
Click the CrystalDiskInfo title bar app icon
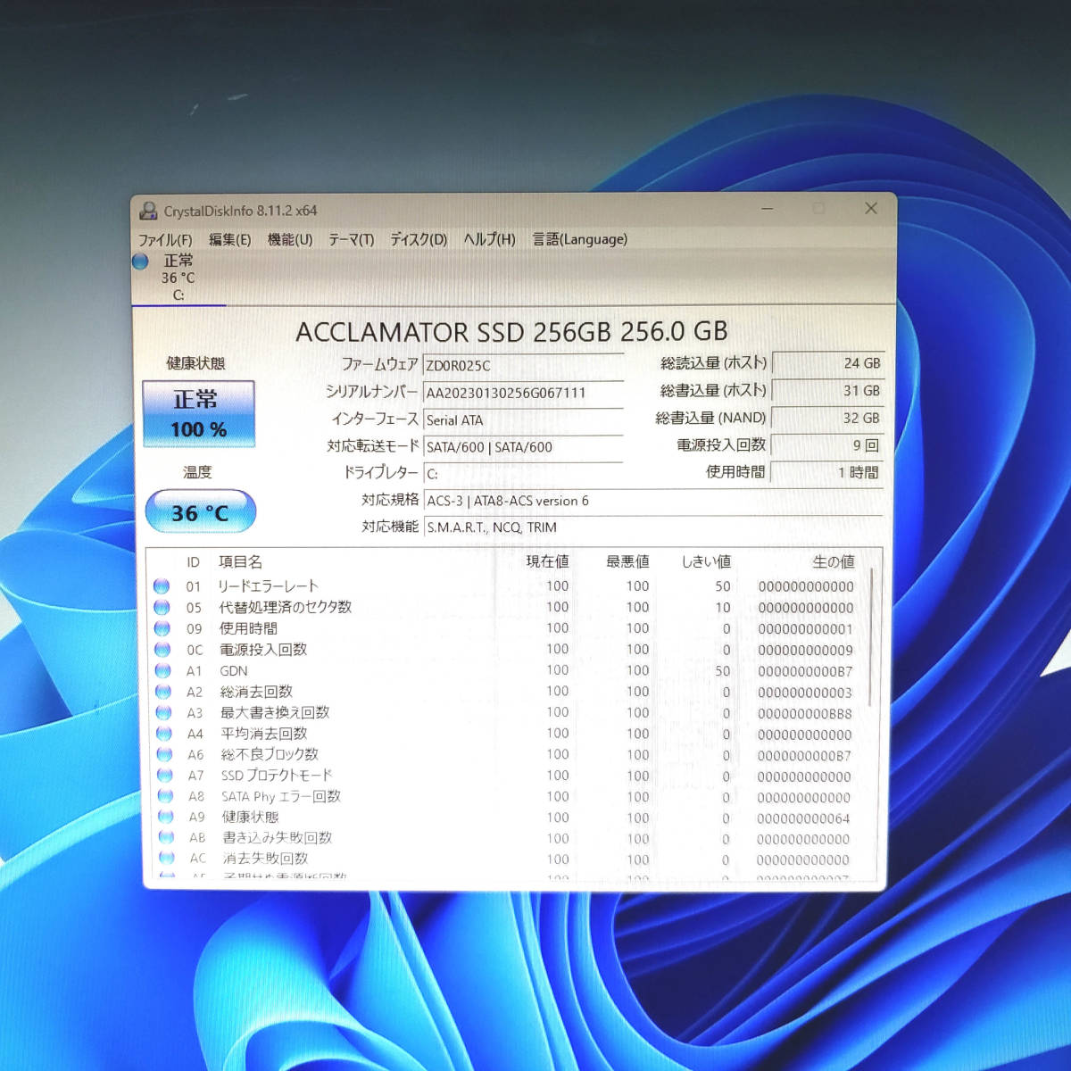pyautogui.click(x=148, y=212)
